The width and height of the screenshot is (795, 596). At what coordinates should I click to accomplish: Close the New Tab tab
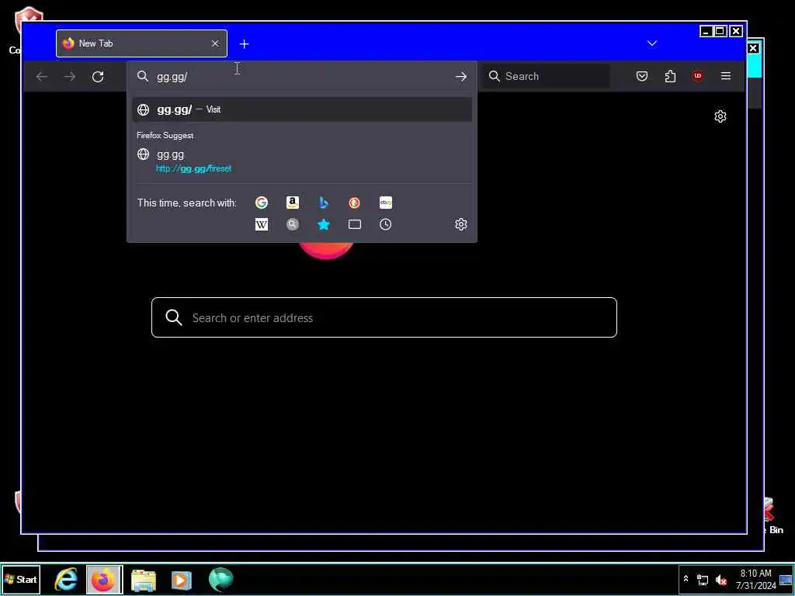215,43
